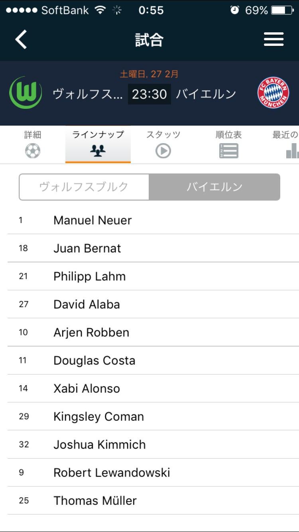
Task: Tap the bar chart icon for recent matches
Action: 292,151
